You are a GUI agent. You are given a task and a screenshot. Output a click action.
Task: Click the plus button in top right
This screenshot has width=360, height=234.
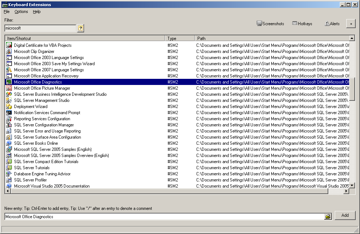pos(351,24)
